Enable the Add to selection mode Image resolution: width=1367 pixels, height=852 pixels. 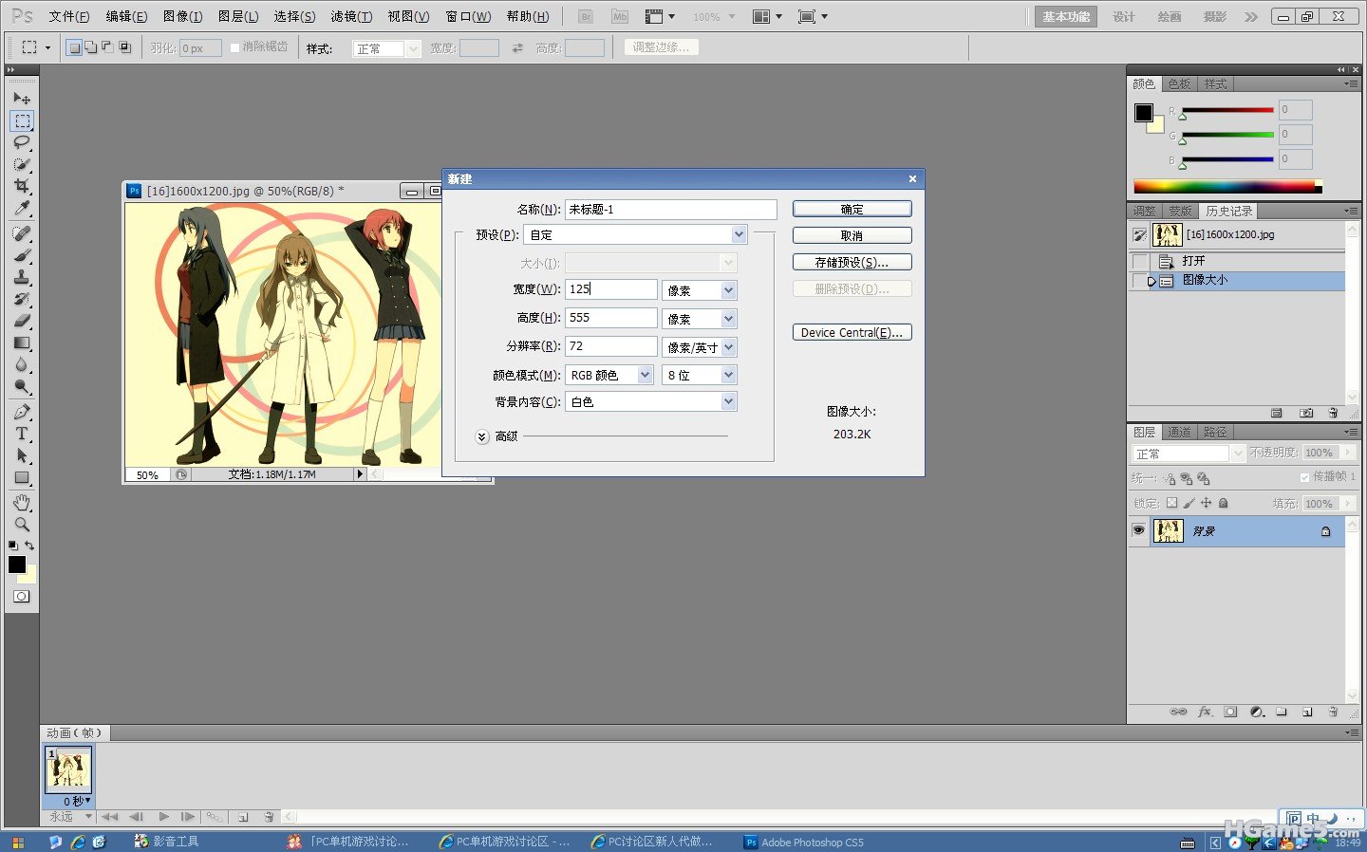(x=90, y=47)
